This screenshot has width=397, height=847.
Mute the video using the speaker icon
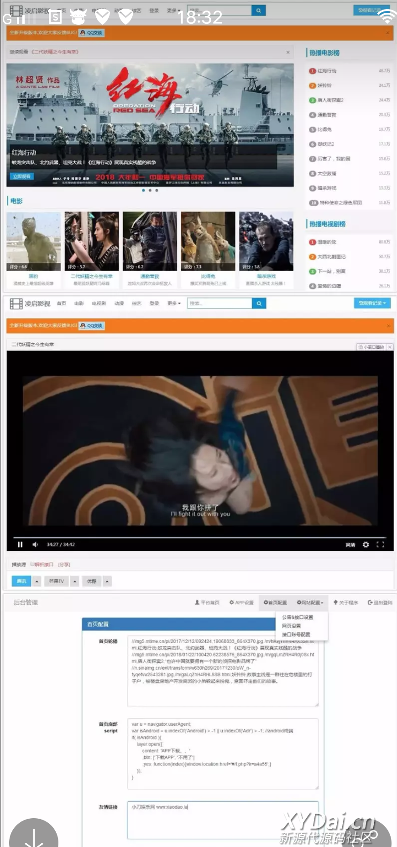[x=35, y=544]
